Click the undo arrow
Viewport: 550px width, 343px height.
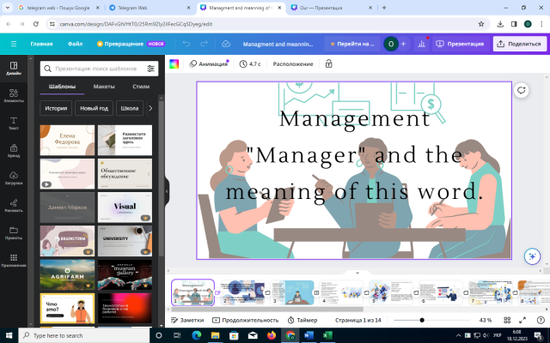(x=186, y=44)
